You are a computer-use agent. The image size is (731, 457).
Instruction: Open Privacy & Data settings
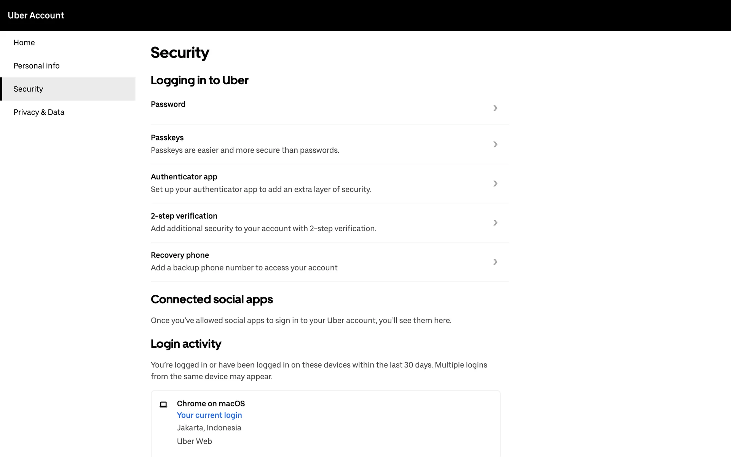(38, 112)
